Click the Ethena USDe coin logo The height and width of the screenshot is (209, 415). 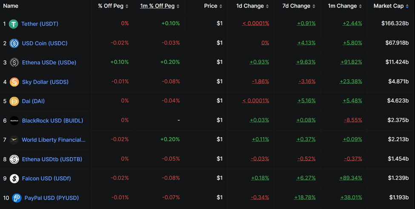tap(14, 62)
